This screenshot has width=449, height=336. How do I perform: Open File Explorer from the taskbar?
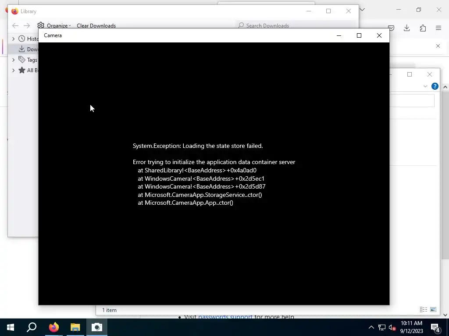[x=75, y=327]
